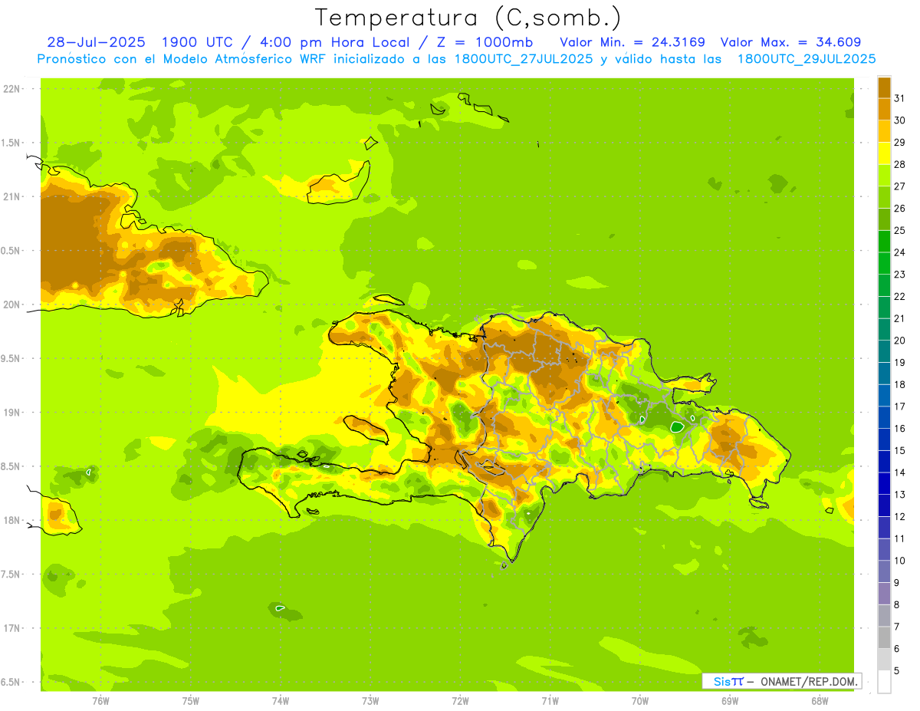Select the dark navy legend swatch between 12 and 13

pyautogui.click(x=884, y=505)
